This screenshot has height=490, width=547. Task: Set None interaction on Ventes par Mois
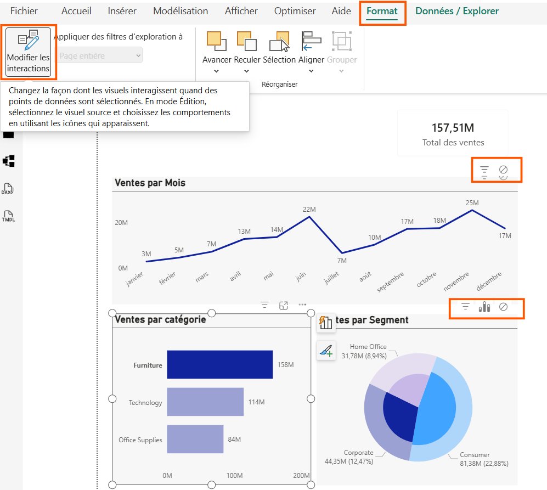[503, 170]
